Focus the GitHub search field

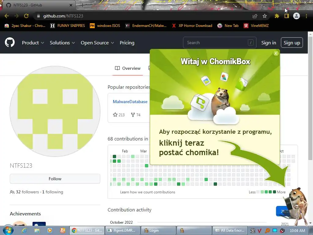[219, 43]
